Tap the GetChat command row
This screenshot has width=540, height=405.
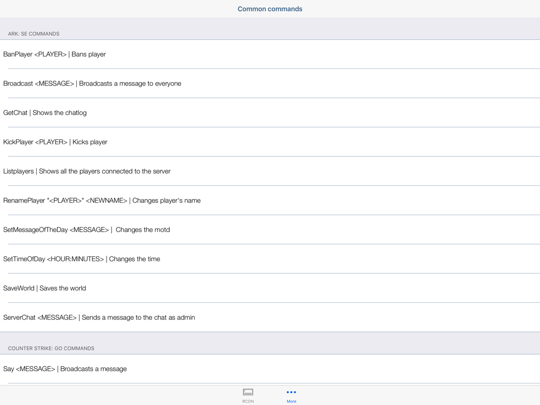[x=270, y=113]
